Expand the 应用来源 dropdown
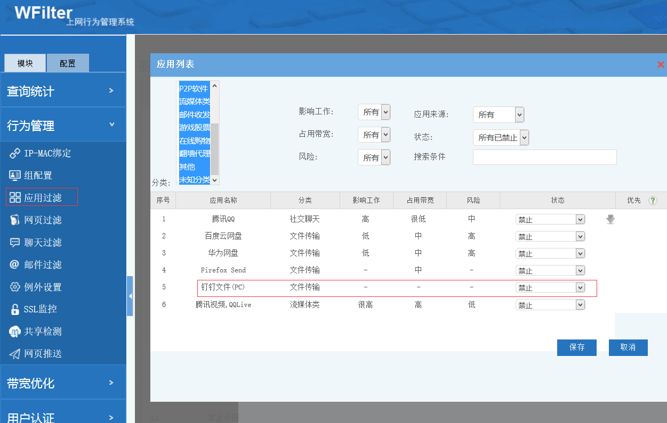667x423 pixels. click(x=498, y=114)
